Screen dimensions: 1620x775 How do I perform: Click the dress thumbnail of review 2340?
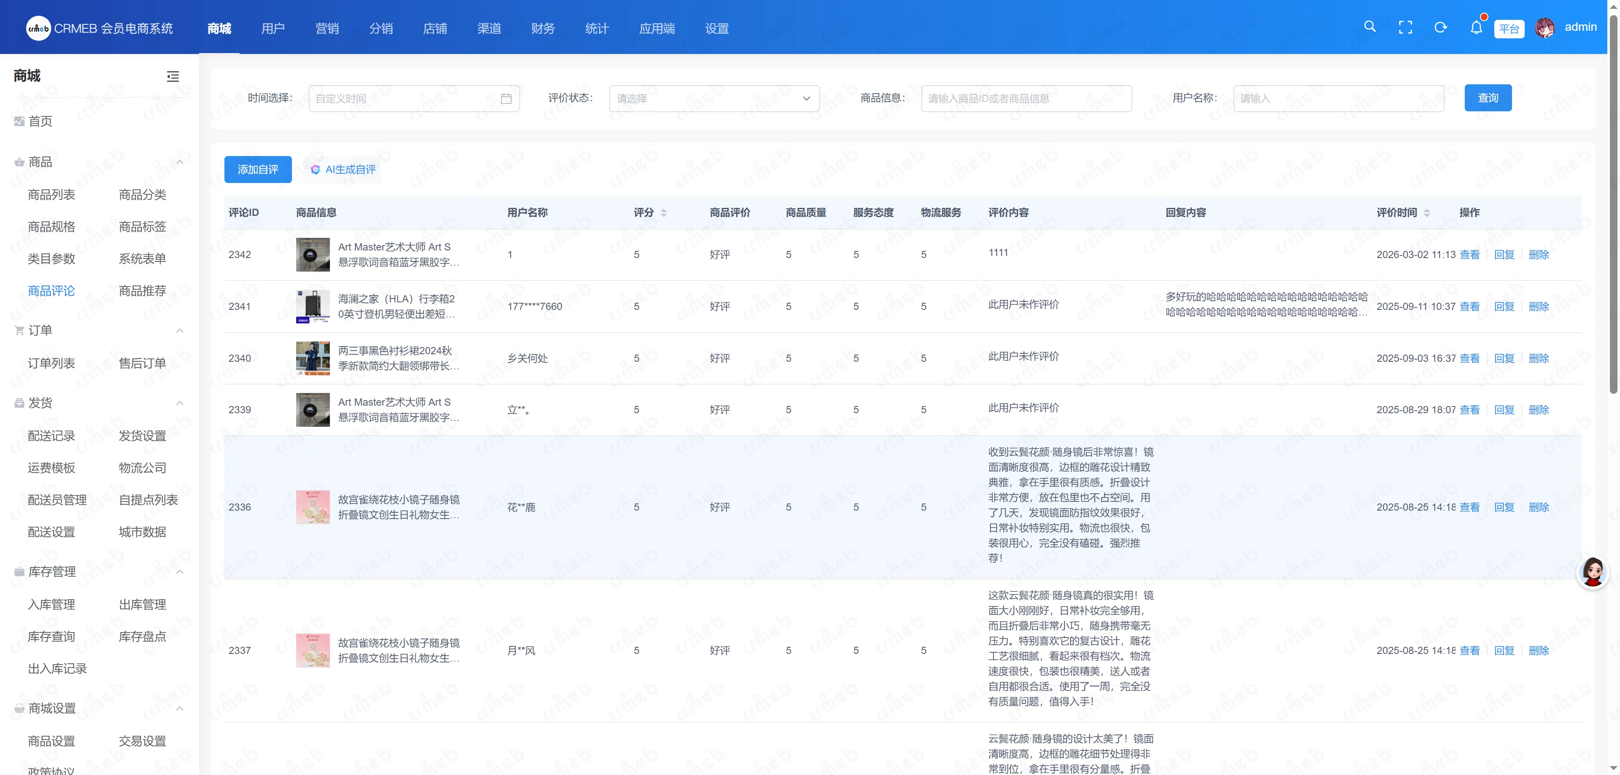313,358
